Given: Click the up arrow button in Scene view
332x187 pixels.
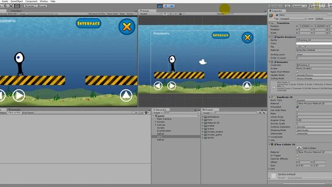Looking at the screenshot, I should (247, 86).
